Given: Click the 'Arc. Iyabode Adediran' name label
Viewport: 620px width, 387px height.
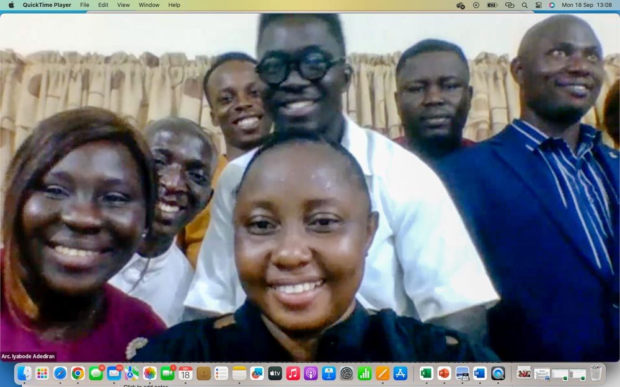Looking at the screenshot, I should tap(28, 356).
